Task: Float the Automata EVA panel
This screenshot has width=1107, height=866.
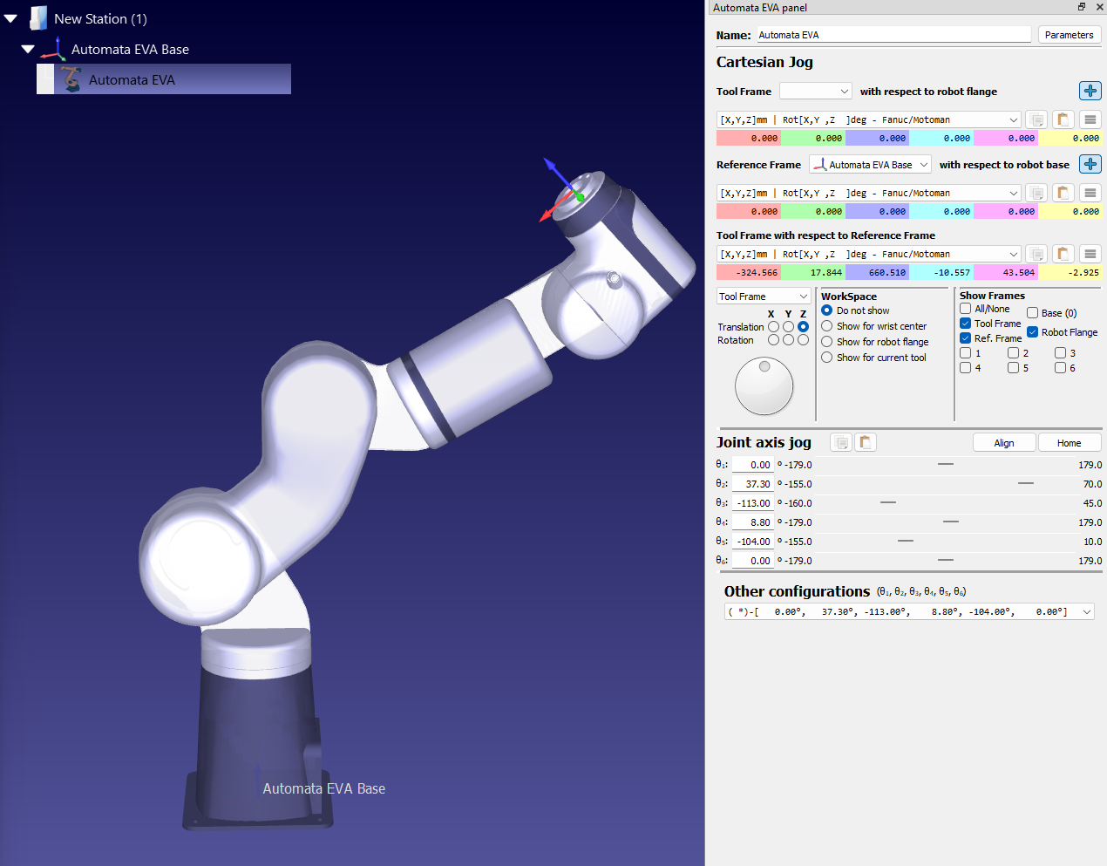Action: [x=1082, y=7]
